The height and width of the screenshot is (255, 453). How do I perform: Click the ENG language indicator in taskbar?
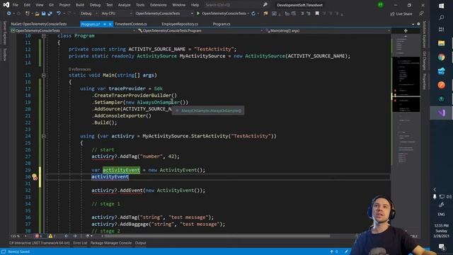(x=441, y=214)
